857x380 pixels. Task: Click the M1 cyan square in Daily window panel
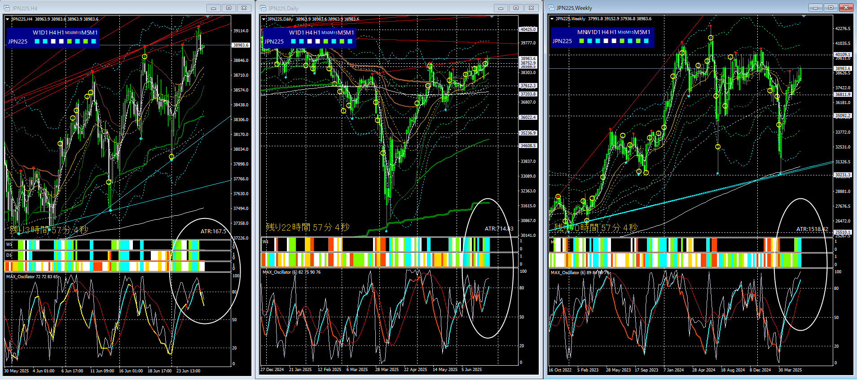[x=350, y=41]
